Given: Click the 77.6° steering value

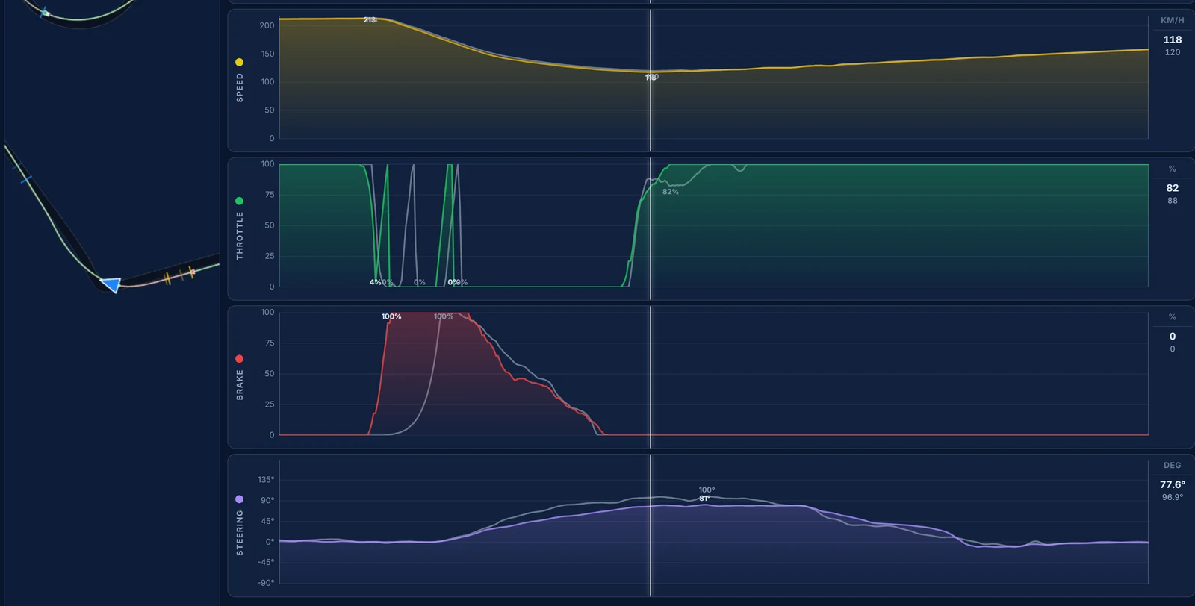Looking at the screenshot, I should [1172, 484].
